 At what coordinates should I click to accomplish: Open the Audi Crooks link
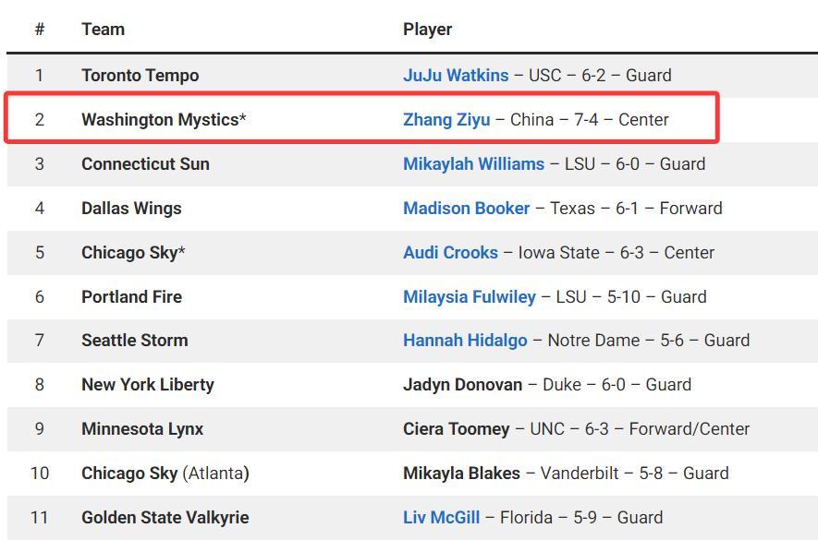click(450, 253)
